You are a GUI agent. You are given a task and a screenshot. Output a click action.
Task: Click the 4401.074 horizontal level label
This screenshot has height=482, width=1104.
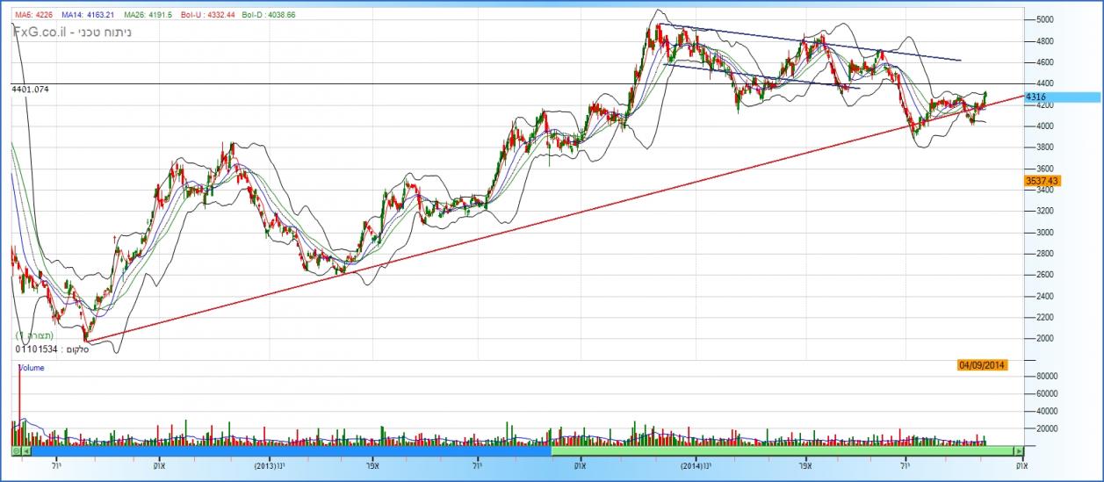pyautogui.click(x=30, y=90)
